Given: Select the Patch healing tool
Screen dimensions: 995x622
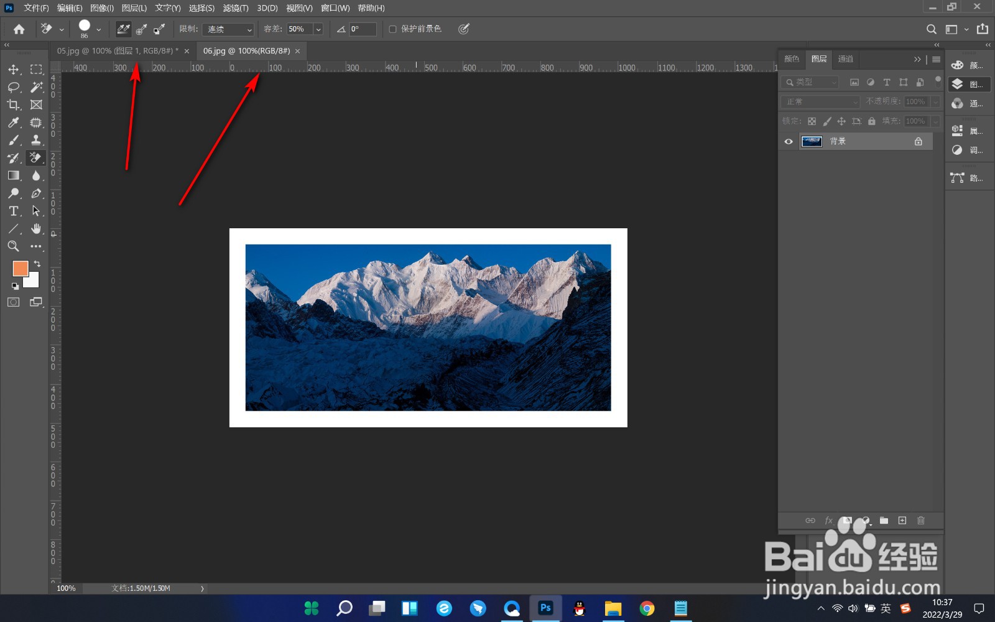Looking at the screenshot, I should pyautogui.click(x=37, y=123).
